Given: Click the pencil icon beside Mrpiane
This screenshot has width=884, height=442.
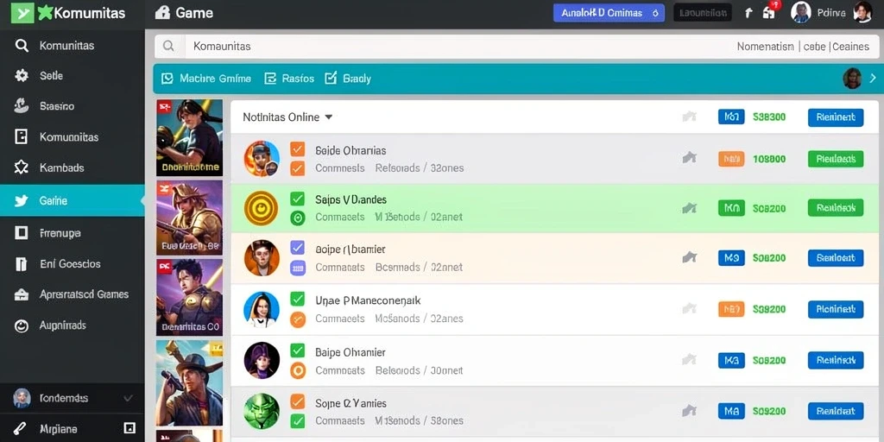Looking at the screenshot, I should [x=21, y=428].
